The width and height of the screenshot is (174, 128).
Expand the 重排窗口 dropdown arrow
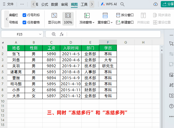[112, 22]
